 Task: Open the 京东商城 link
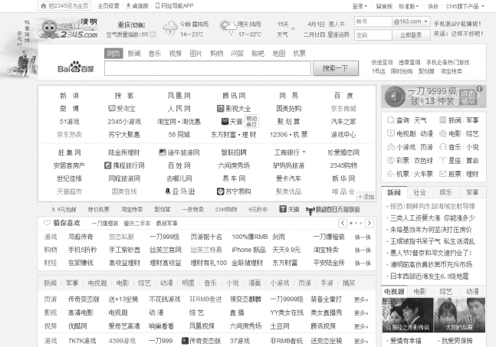343,109
